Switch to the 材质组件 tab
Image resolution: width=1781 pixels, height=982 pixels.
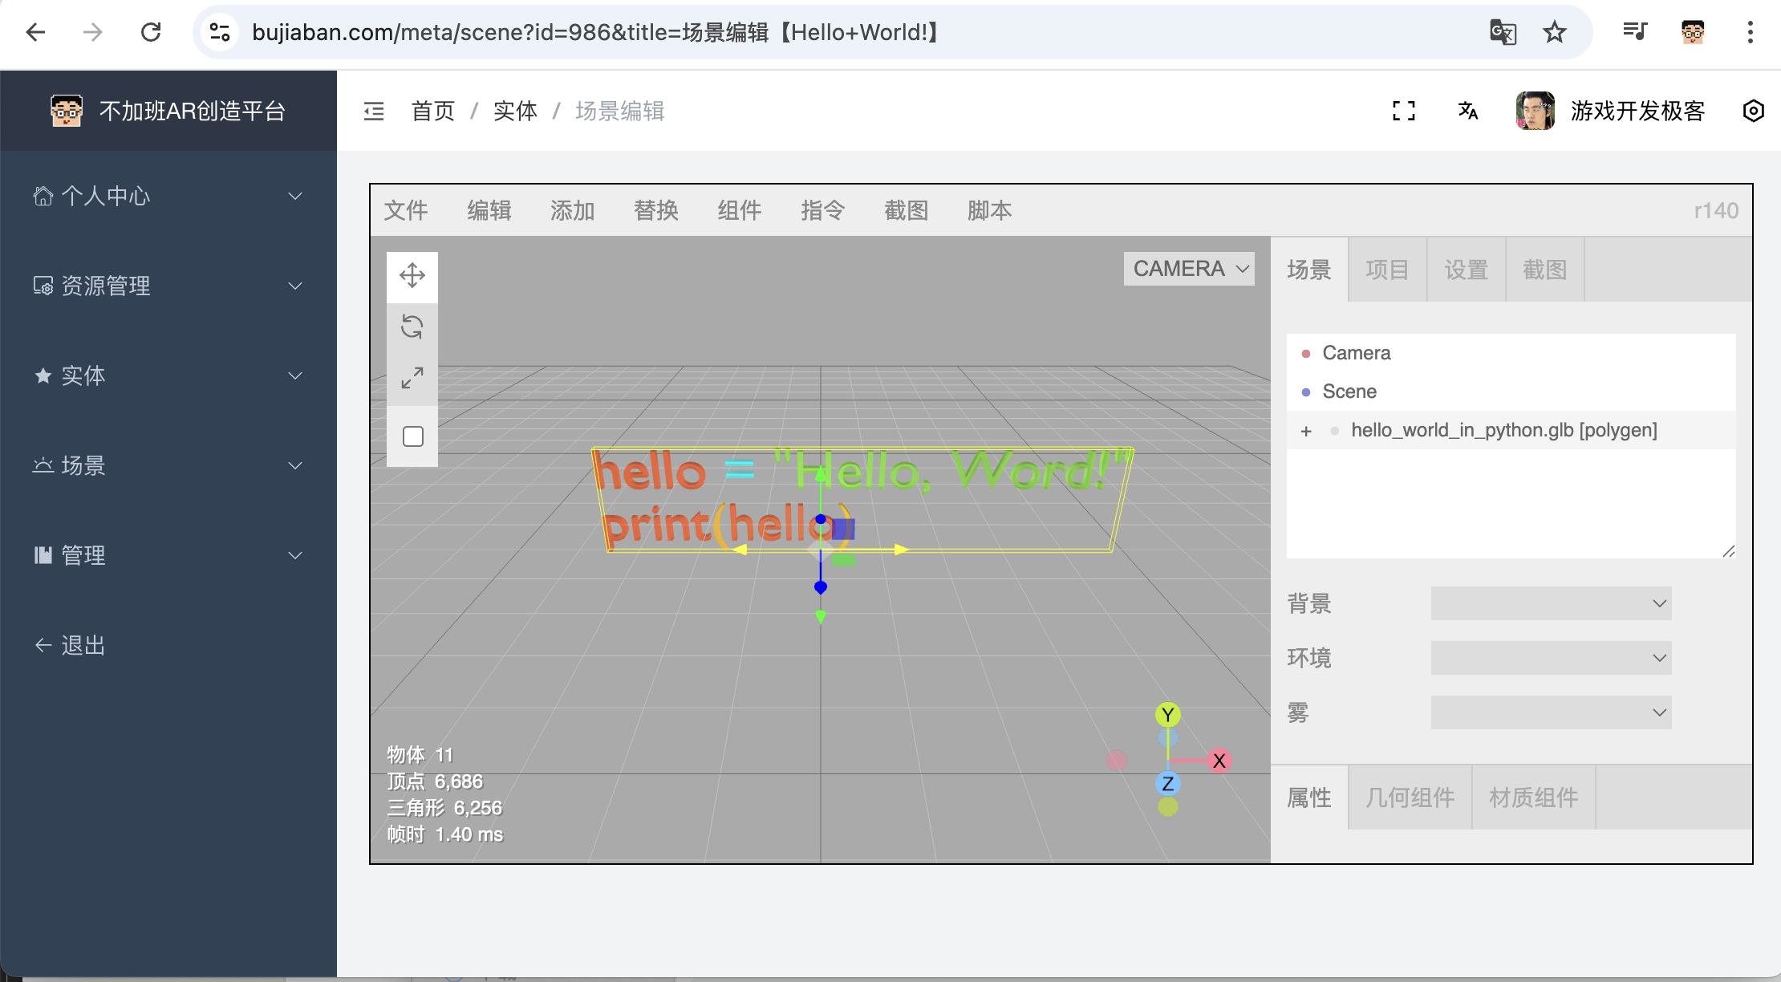pos(1534,797)
